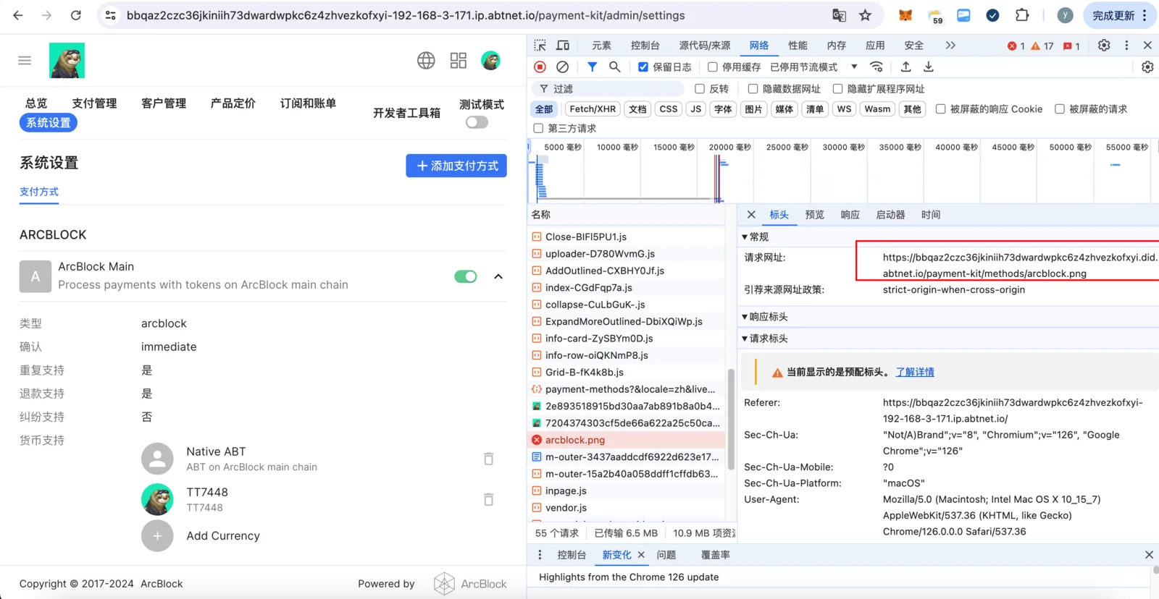
Task: Check the disable cache checkbox
Action: coord(713,67)
